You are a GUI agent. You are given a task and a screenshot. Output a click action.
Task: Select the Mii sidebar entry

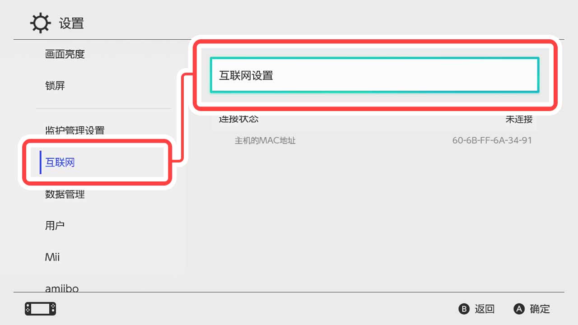tap(52, 257)
